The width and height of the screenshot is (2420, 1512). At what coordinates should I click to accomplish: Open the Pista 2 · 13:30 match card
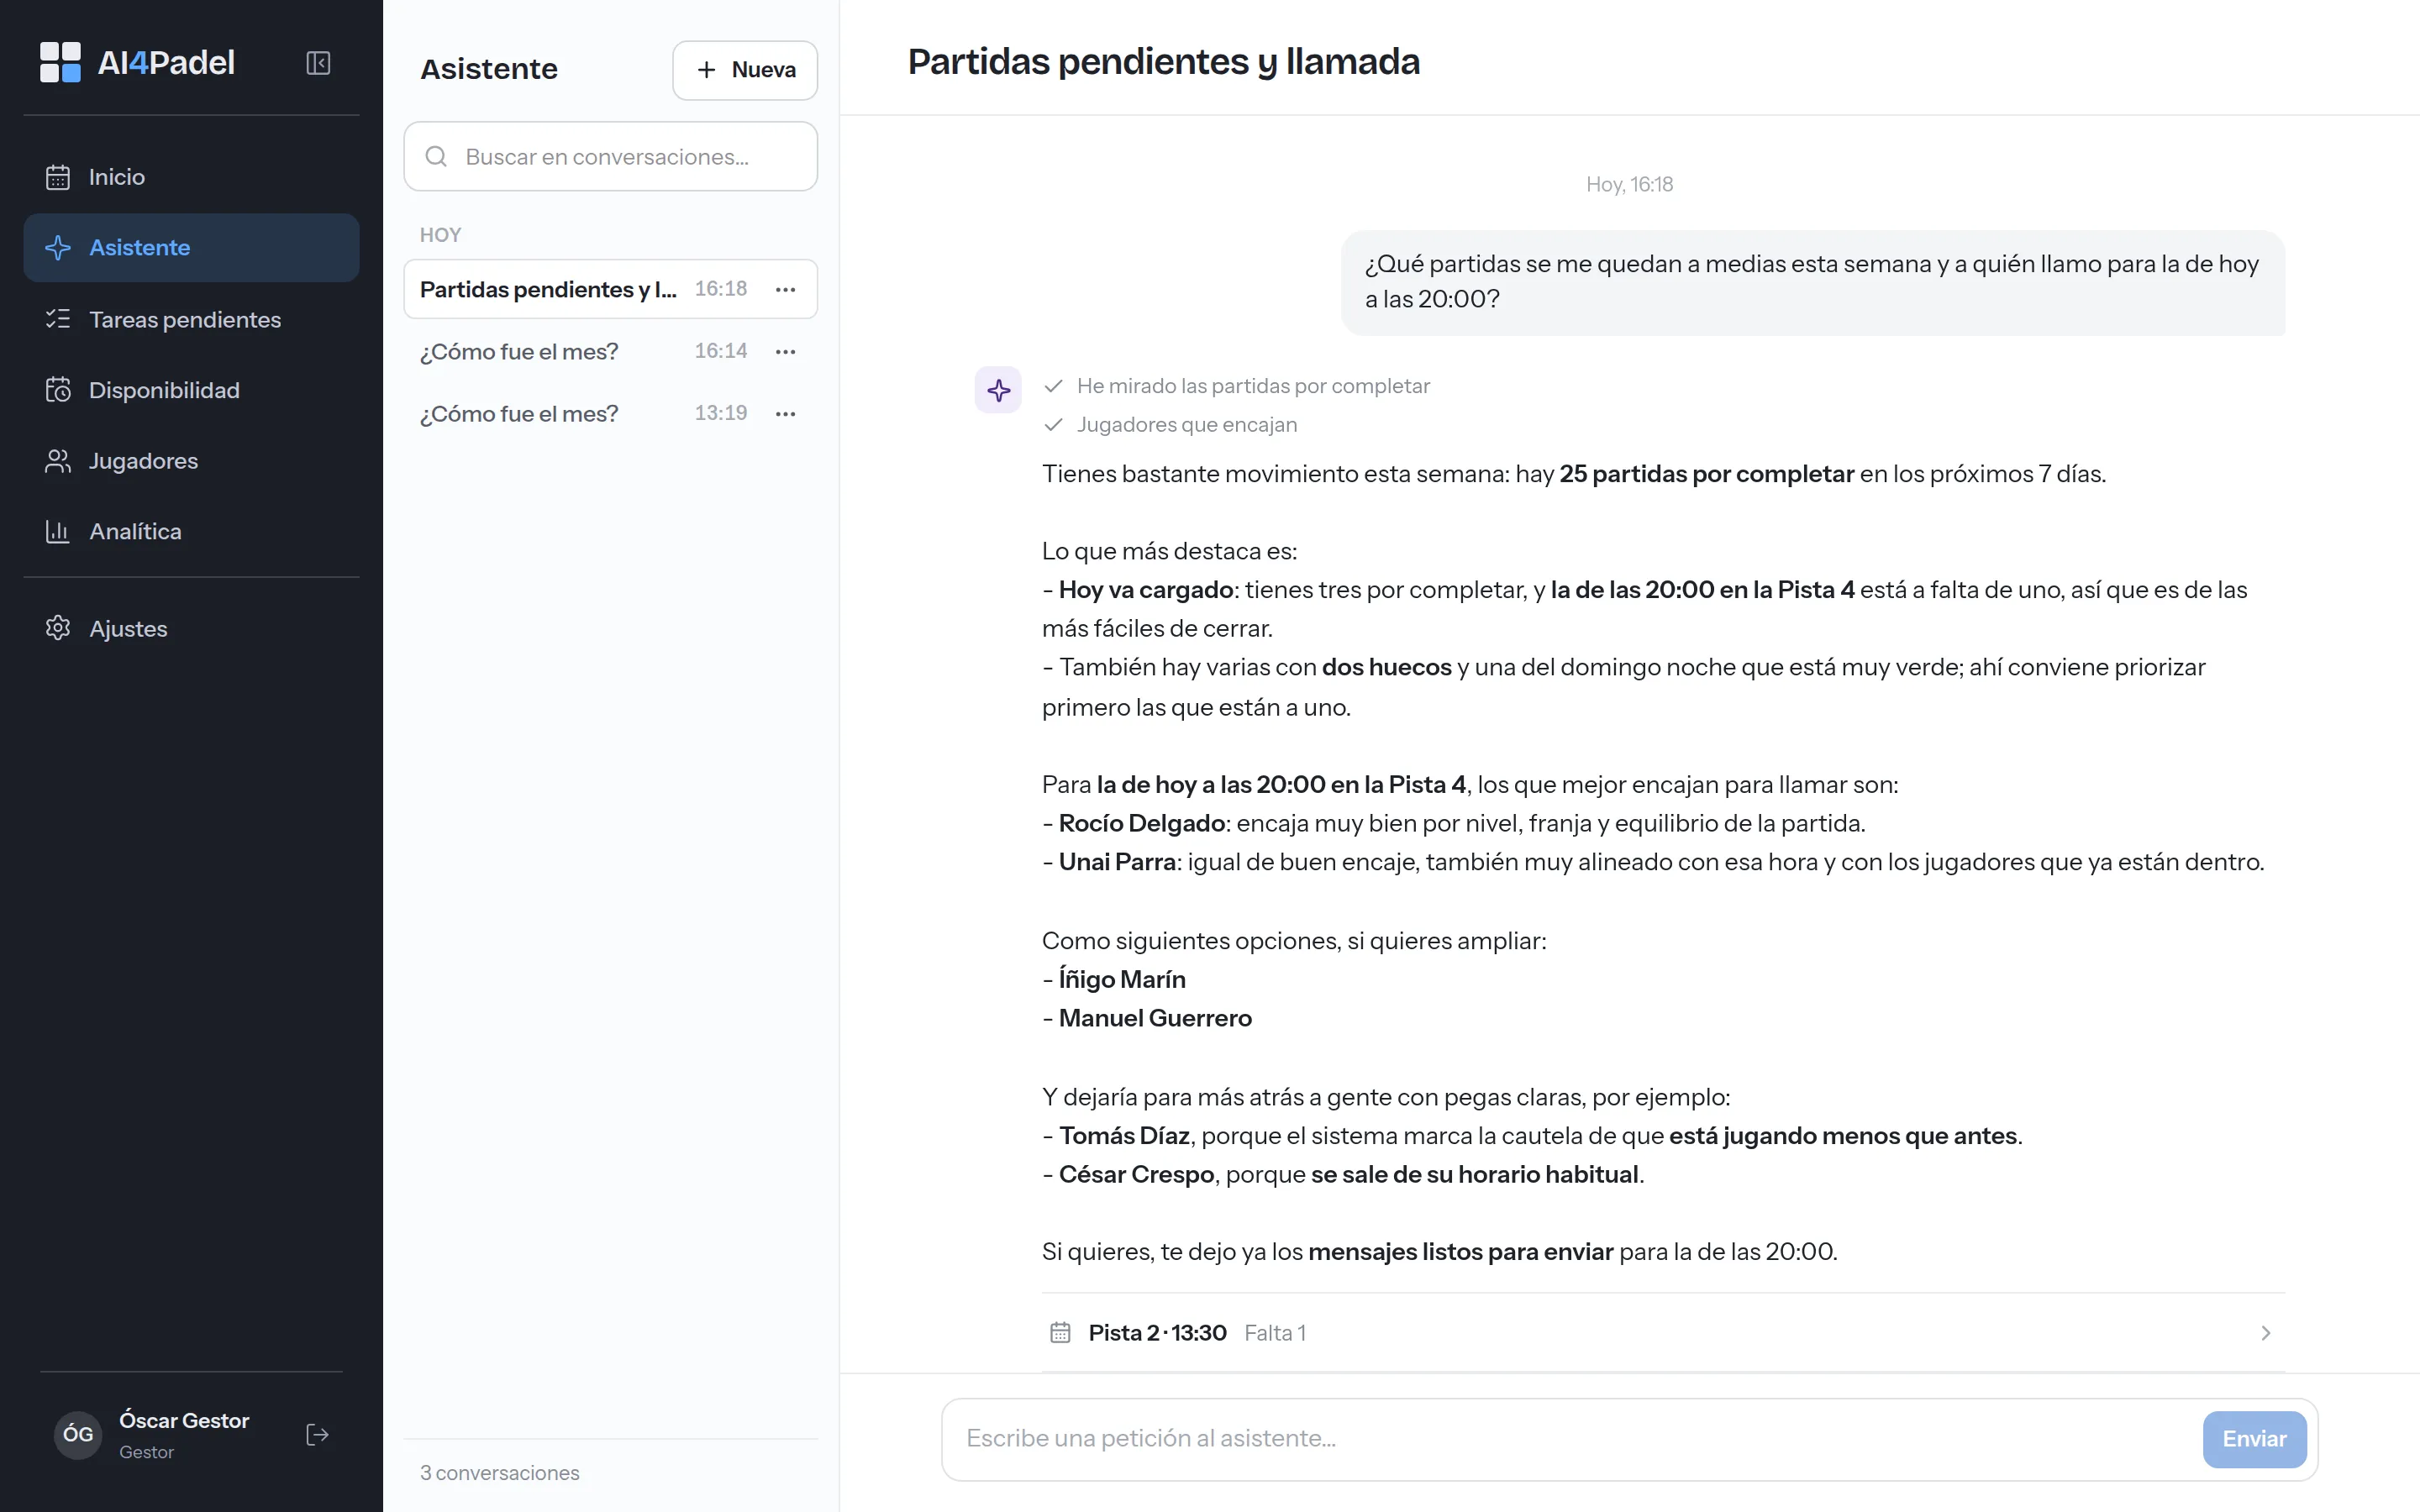[x=1663, y=1333]
